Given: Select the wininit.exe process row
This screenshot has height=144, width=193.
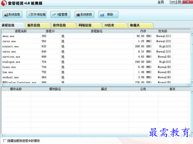Looking at the screenshot, I should (96, 47).
